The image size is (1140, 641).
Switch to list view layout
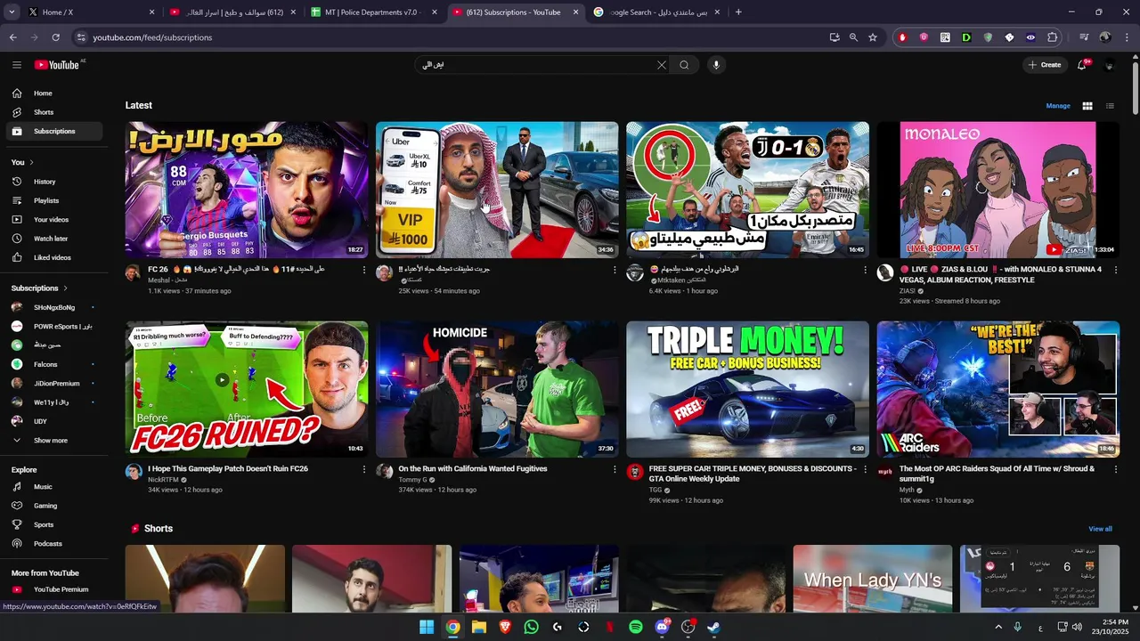(x=1110, y=106)
